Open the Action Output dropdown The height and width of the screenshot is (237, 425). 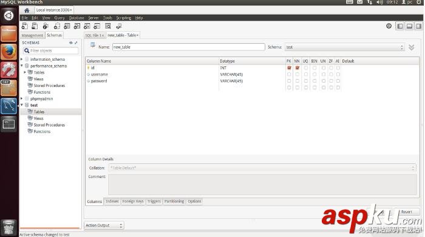pos(104,225)
